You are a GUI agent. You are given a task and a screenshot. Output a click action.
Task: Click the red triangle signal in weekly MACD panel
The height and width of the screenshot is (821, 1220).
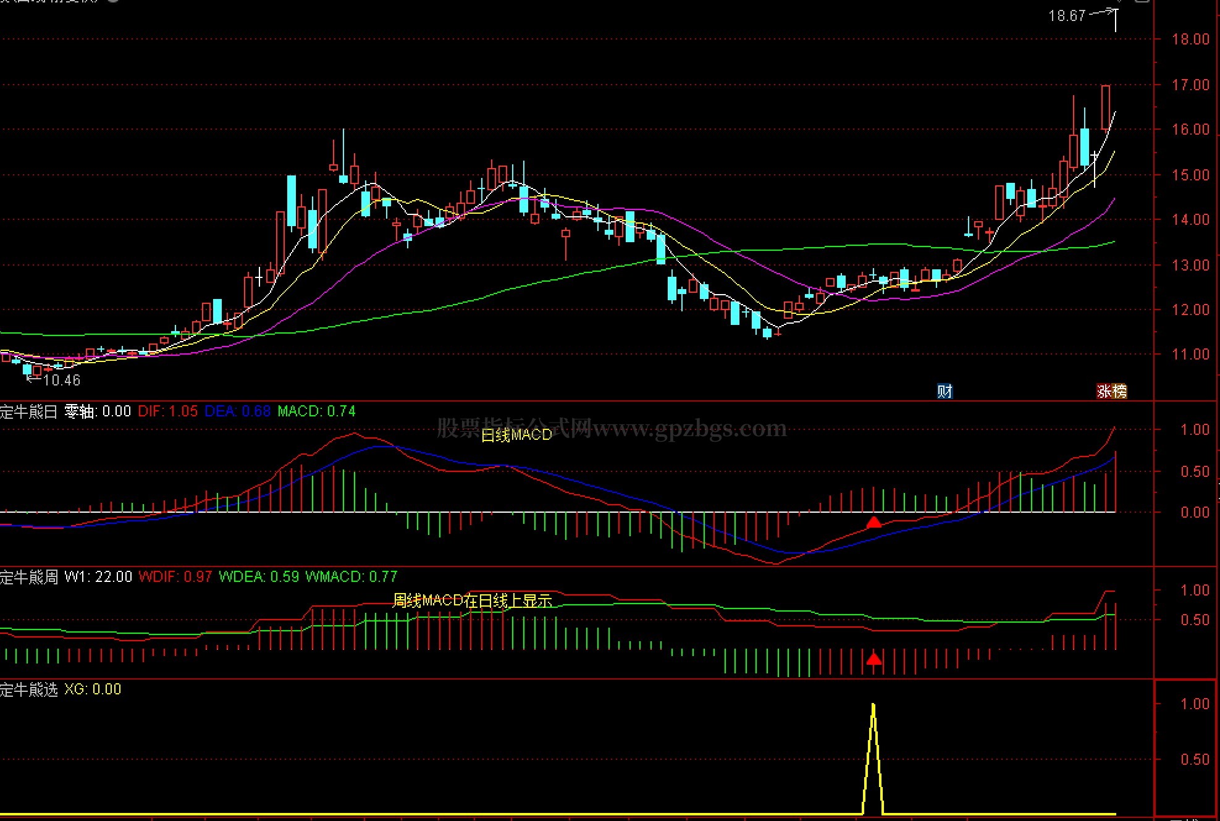click(873, 659)
